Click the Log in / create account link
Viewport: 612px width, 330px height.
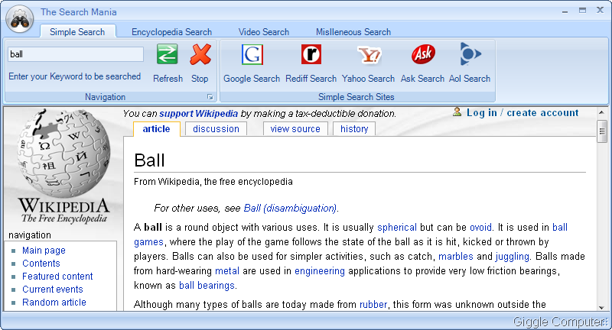tap(522, 112)
